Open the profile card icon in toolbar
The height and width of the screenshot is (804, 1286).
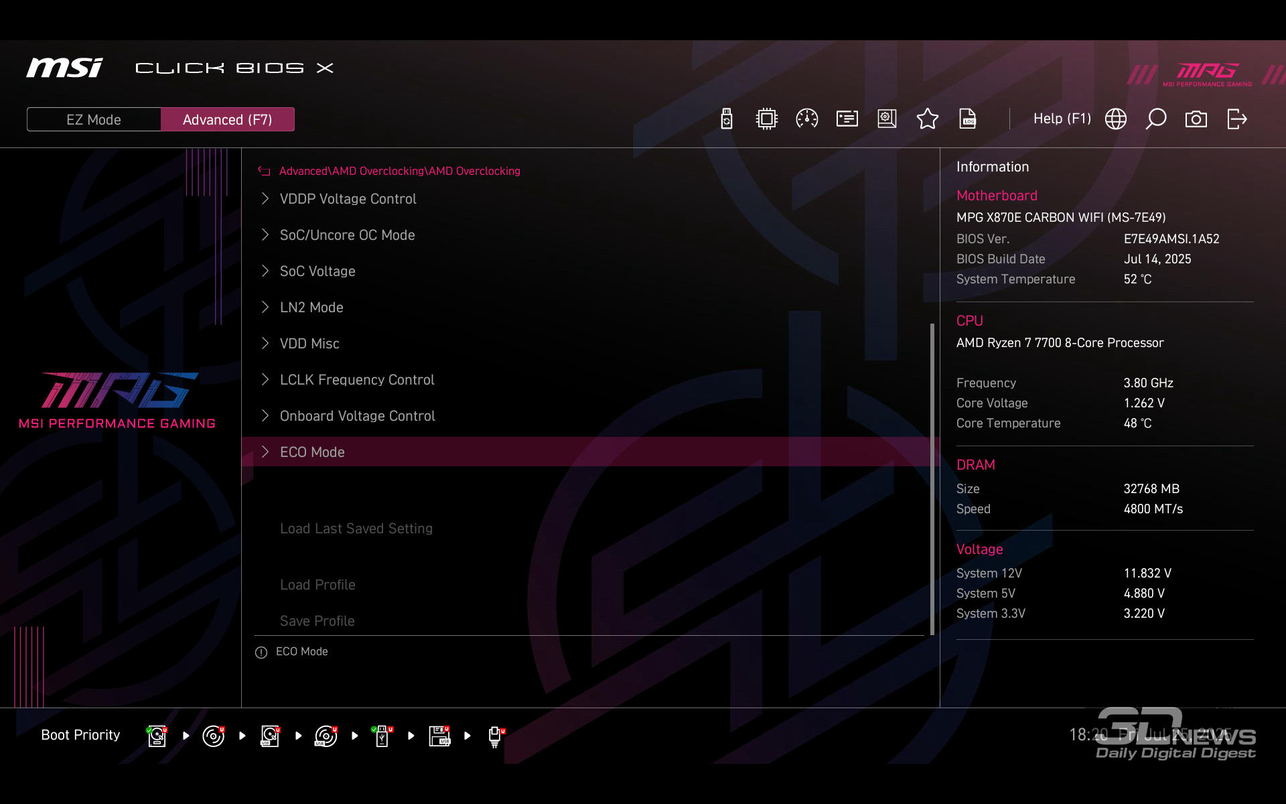(x=847, y=119)
